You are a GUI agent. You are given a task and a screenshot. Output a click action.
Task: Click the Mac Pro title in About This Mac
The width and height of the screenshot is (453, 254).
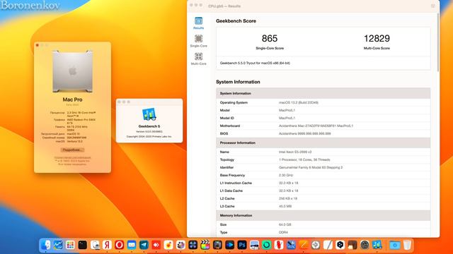pos(72,99)
